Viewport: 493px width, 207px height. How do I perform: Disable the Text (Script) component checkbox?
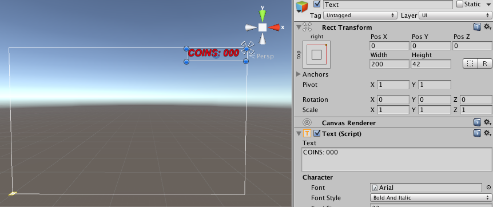click(317, 133)
